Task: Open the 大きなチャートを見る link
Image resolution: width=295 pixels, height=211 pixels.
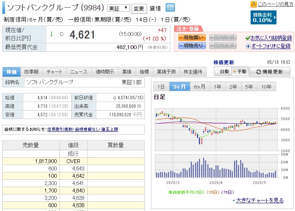Action: 260,201
